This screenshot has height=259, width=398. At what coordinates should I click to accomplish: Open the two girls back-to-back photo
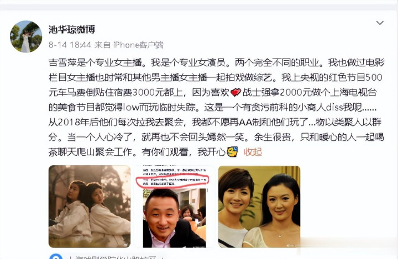pos(90,206)
